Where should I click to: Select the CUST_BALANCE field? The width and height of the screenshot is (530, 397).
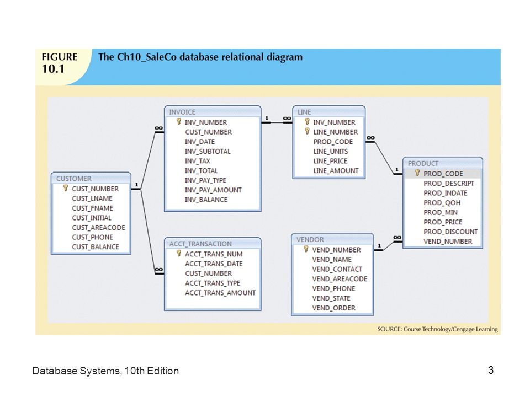point(96,247)
